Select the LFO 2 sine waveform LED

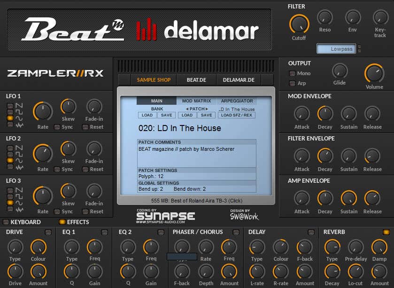pyautogui.click(x=10, y=160)
